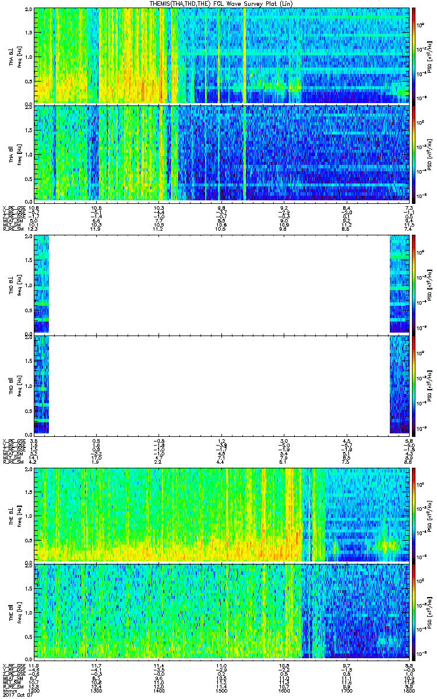The width and height of the screenshot is (437, 699).
Task: Click the 0.5 tick on THD B-parallel frequency axis
Action: 28,410
